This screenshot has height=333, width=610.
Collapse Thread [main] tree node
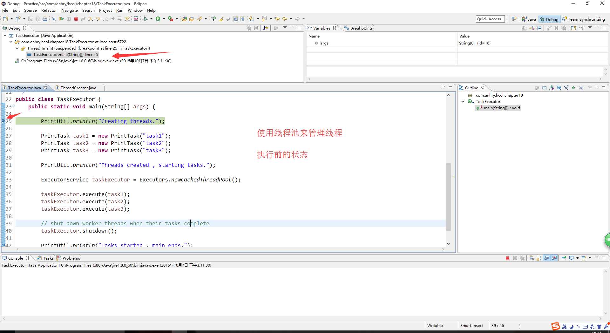17,48
